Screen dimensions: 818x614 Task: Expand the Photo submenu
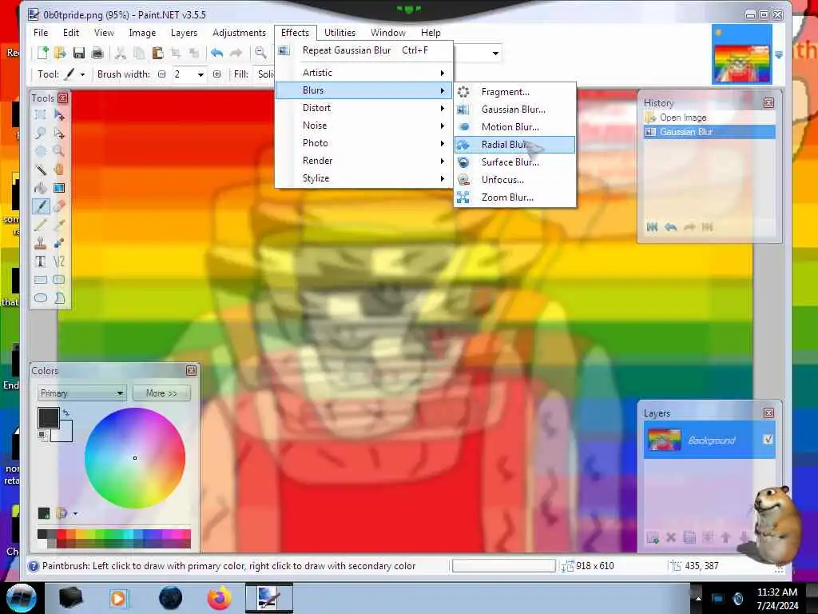pos(363,143)
